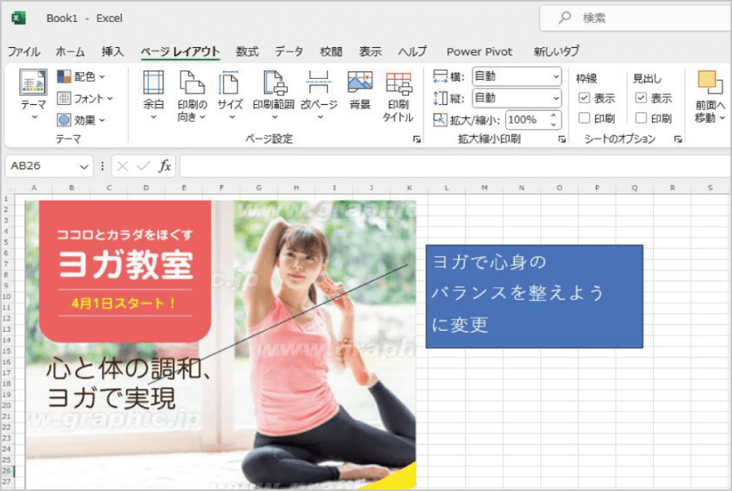
Task: Open the 数式 ribbon tab
Action: coord(247,51)
